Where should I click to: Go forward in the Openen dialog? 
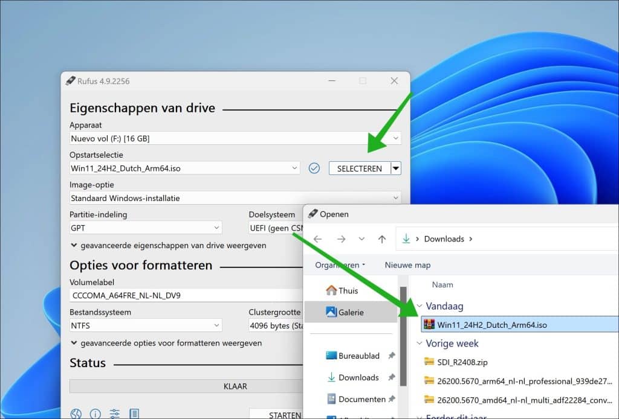pyautogui.click(x=341, y=239)
